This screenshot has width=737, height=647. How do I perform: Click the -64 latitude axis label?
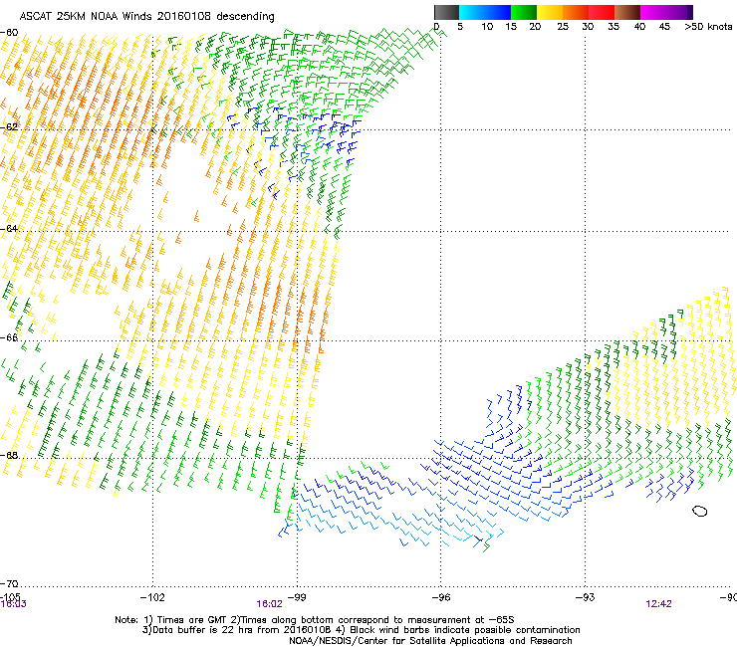(9, 228)
